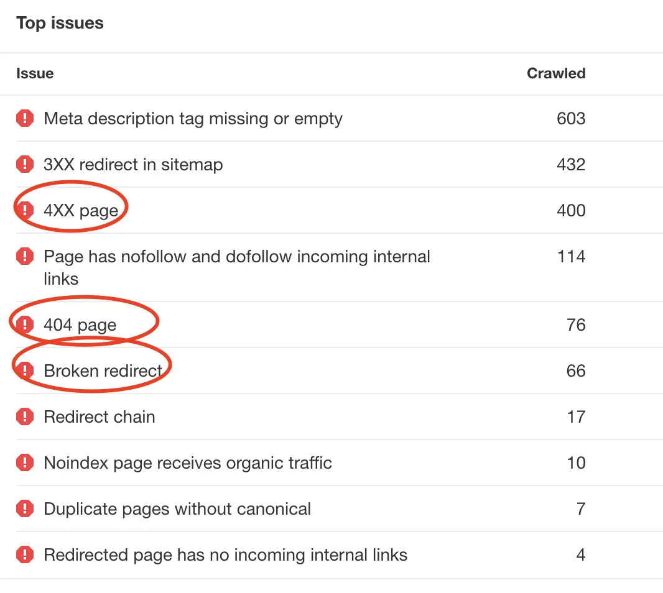The height and width of the screenshot is (593, 663).
Task: Sort by the Crawled column header
Action: (x=556, y=73)
